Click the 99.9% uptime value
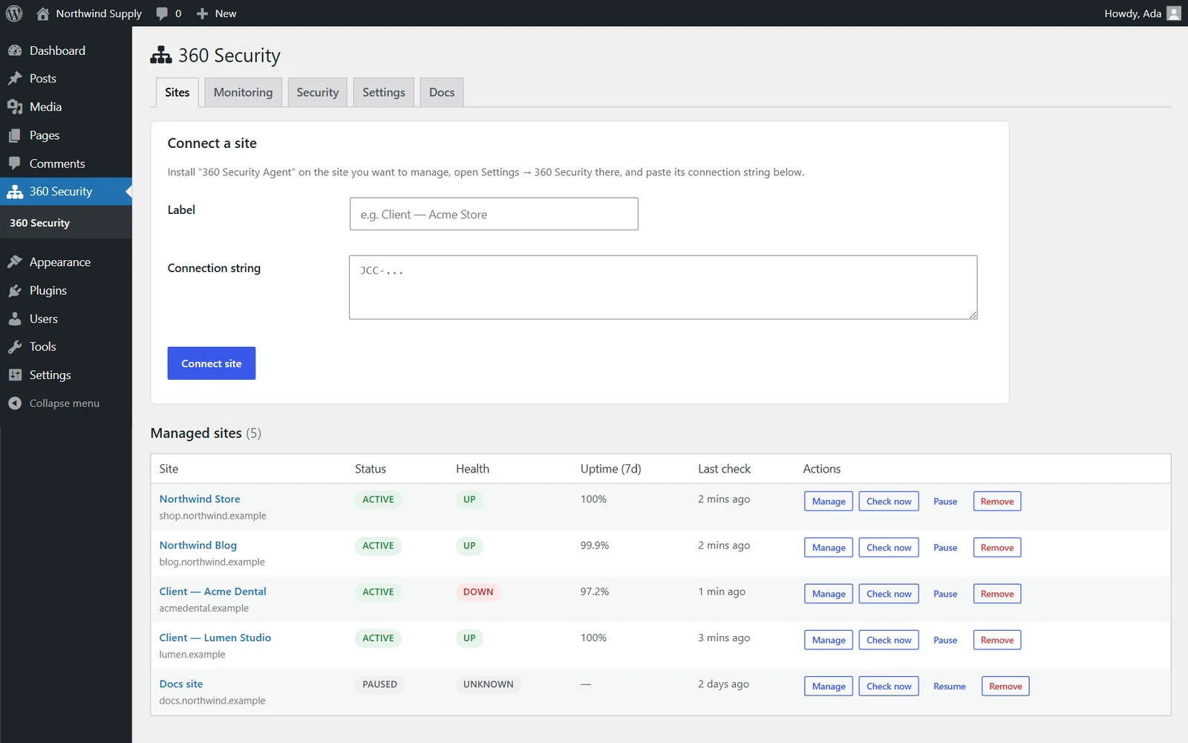 click(x=595, y=545)
